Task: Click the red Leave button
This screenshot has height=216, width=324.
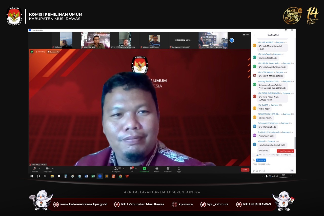Action: point(245,170)
